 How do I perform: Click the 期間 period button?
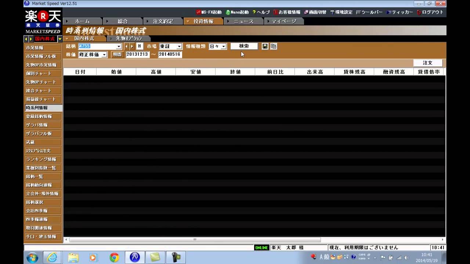point(117,55)
